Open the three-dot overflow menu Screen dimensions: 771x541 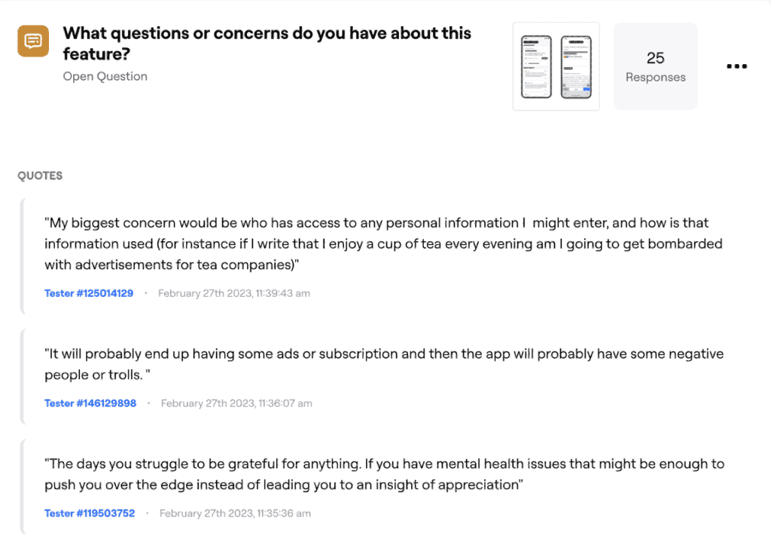[x=736, y=66]
